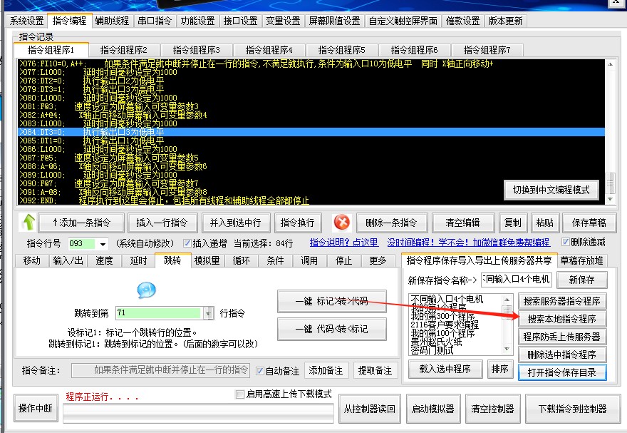
Task: Open the 模拟量 instruction tab
Action: [207, 261]
